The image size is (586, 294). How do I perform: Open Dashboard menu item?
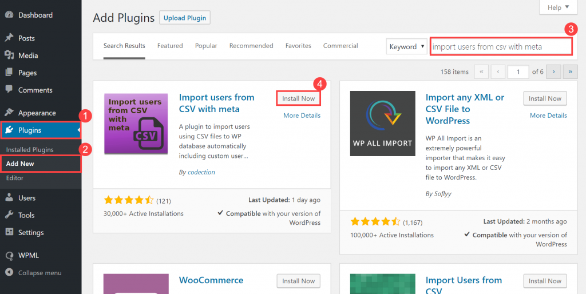(x=35, y=15)
